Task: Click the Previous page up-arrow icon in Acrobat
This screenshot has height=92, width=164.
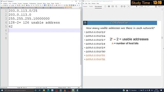Action: coord(121,6)
